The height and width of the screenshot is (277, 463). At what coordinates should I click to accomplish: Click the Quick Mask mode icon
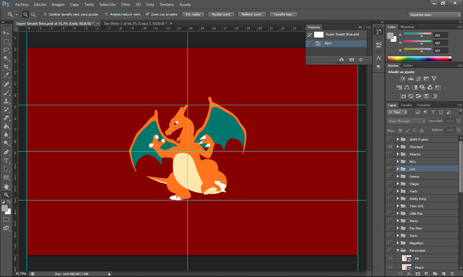click(x=6, y=220)
